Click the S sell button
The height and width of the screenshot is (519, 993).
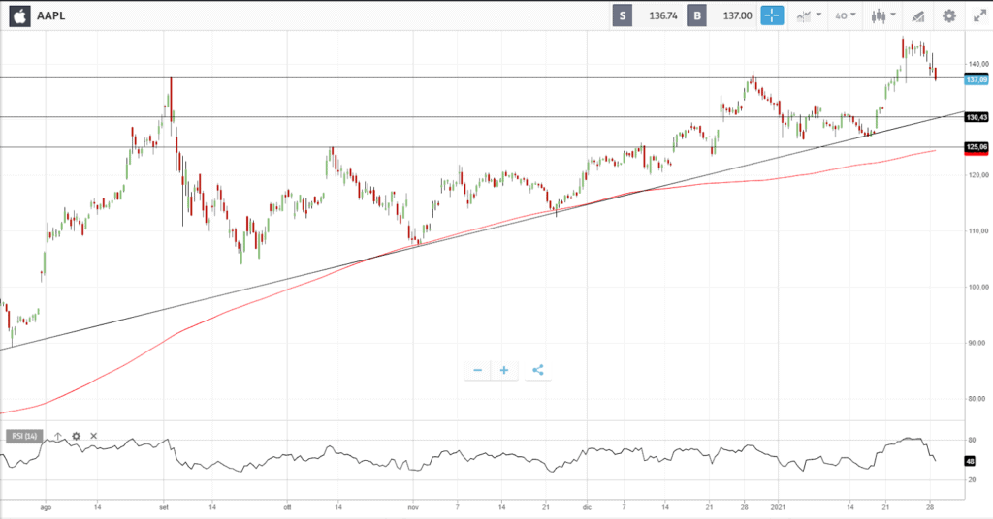coord(622,15)
